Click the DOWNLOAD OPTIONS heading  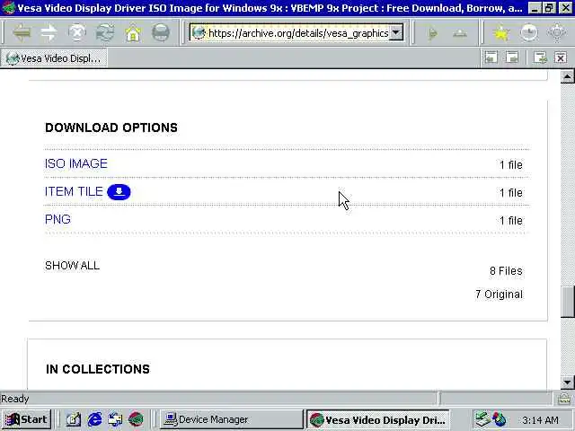111,128
